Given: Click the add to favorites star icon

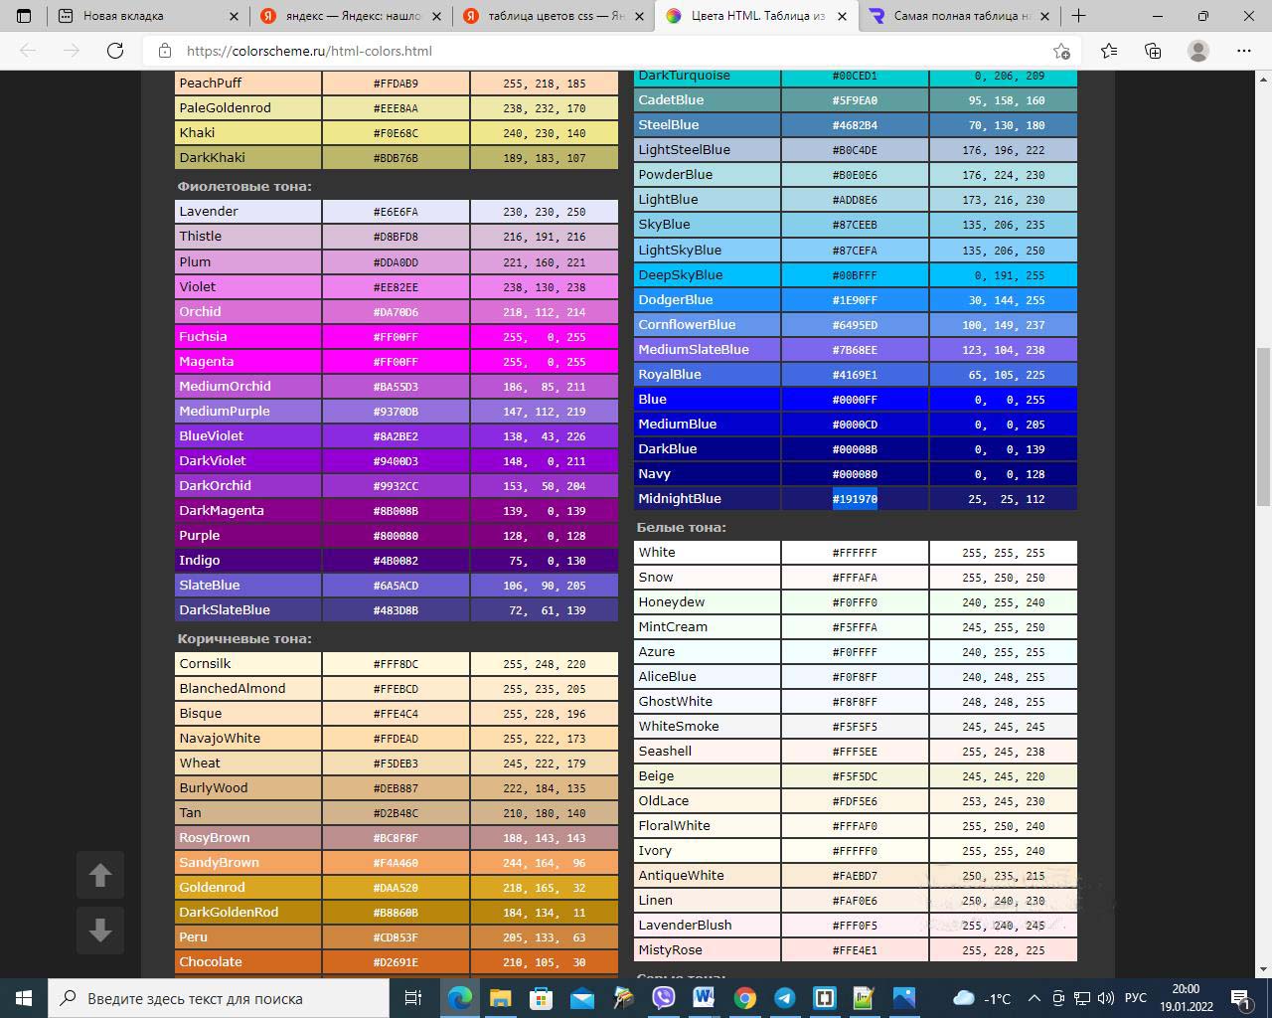Looking at the screenshot, I should click(1061, 51).
